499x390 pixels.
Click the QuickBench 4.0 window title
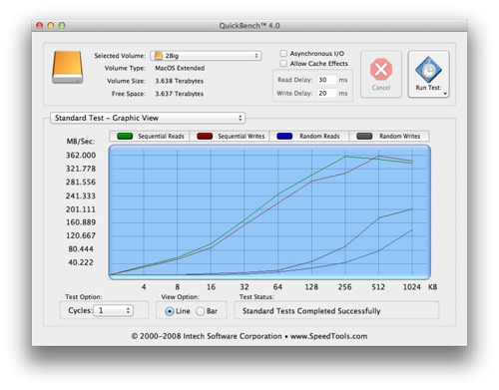click(249, 26)
